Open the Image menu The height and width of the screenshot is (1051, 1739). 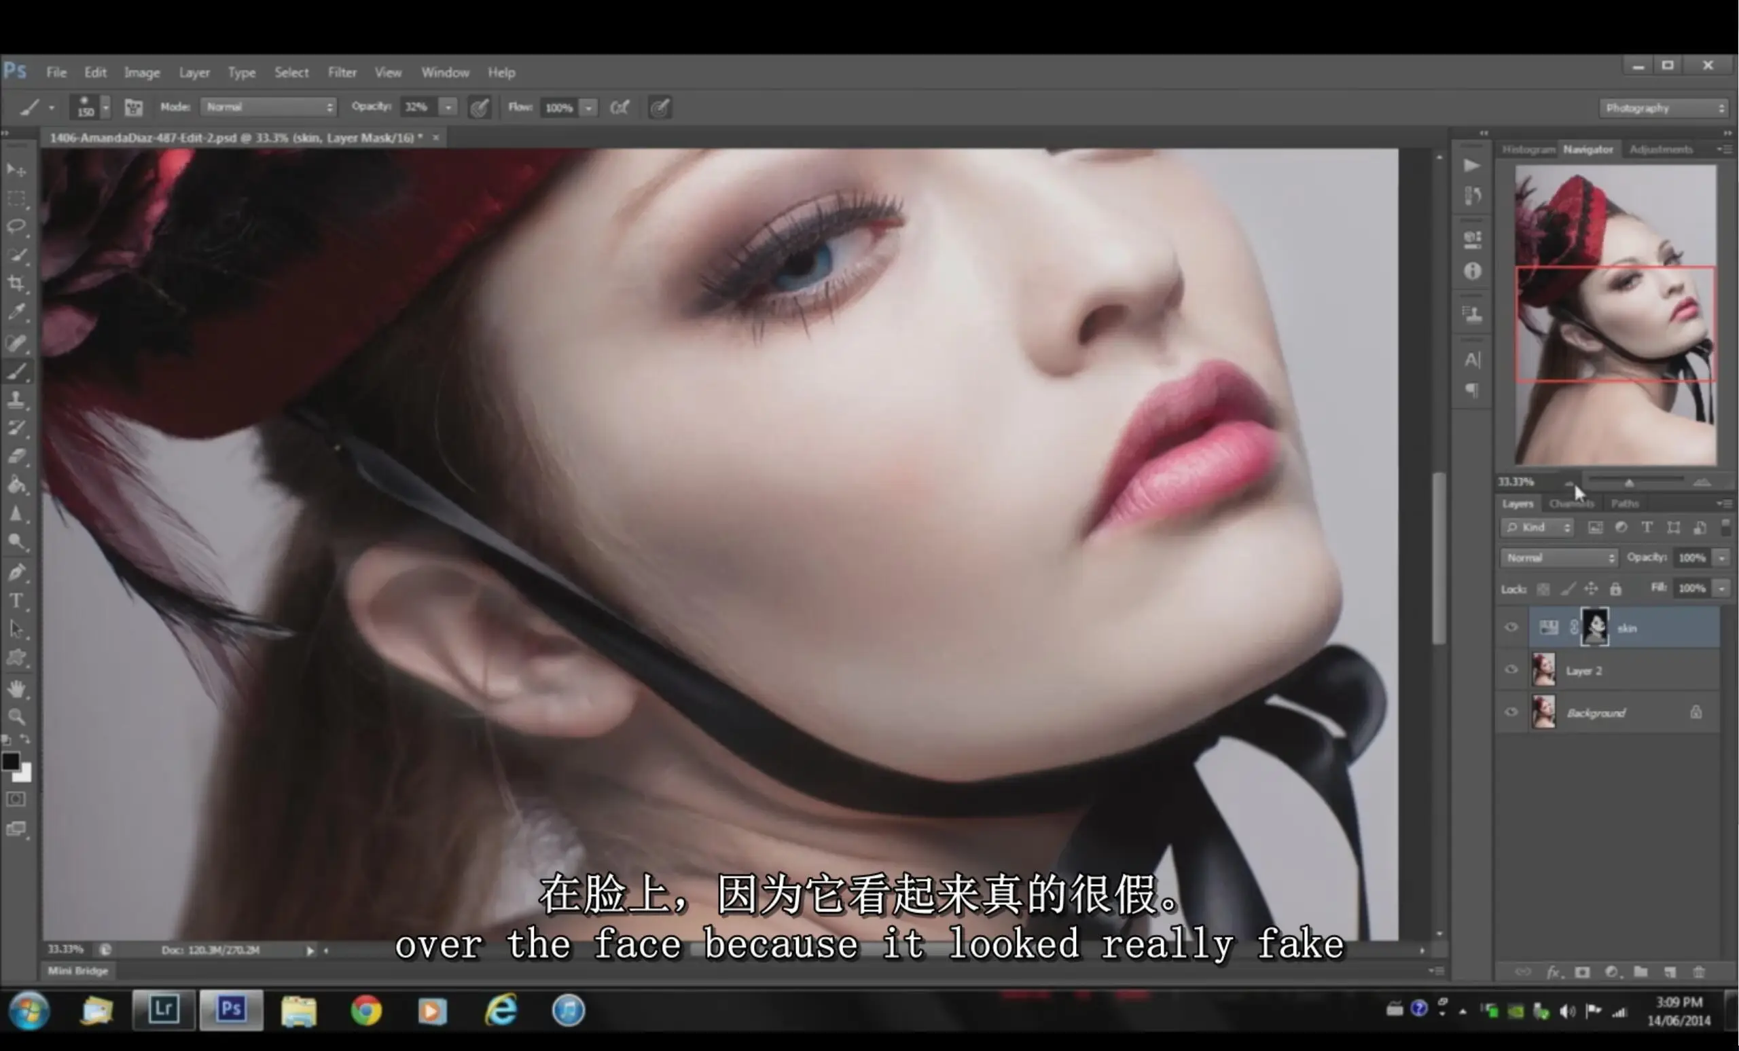(x=142, y=72)
